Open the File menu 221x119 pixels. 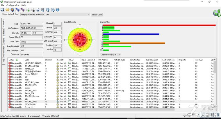pos(3,5)
